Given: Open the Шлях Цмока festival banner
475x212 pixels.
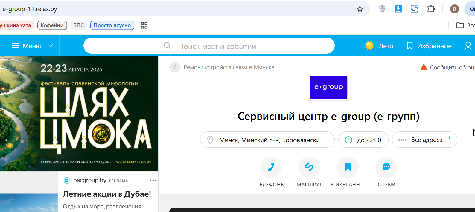Looking at the screenshot, I should click(79, 114).
